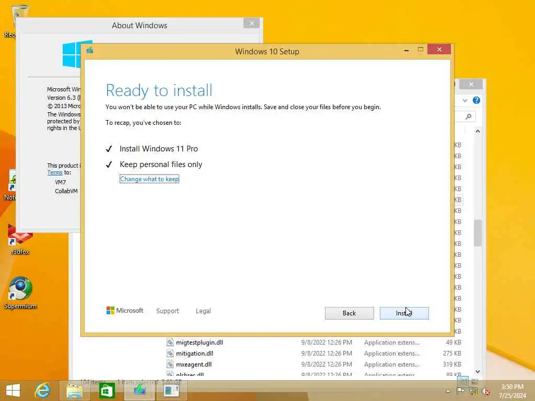Maximize the Windows 10 Setup window
The width and height of the screenshot is (535, 401).
click(421, 50)
